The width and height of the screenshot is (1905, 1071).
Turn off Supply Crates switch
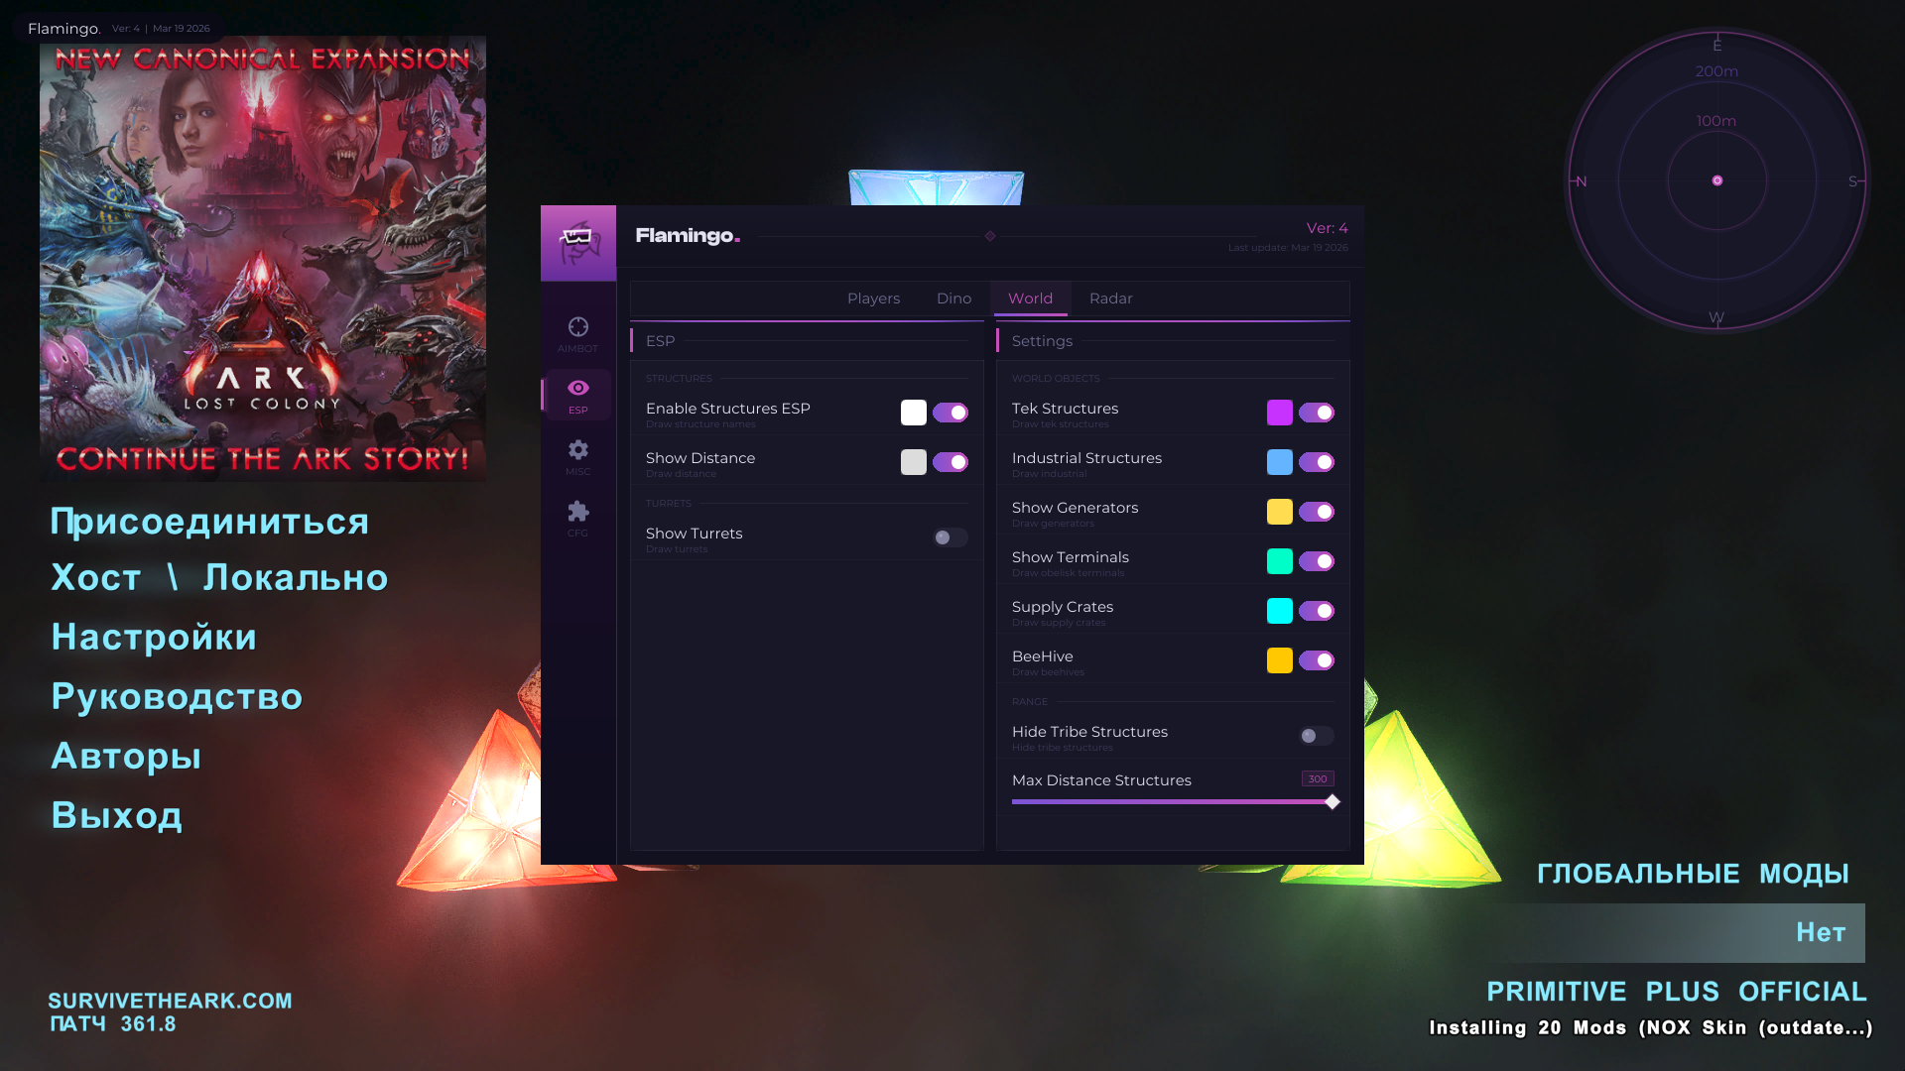(x=1316, y=611)
